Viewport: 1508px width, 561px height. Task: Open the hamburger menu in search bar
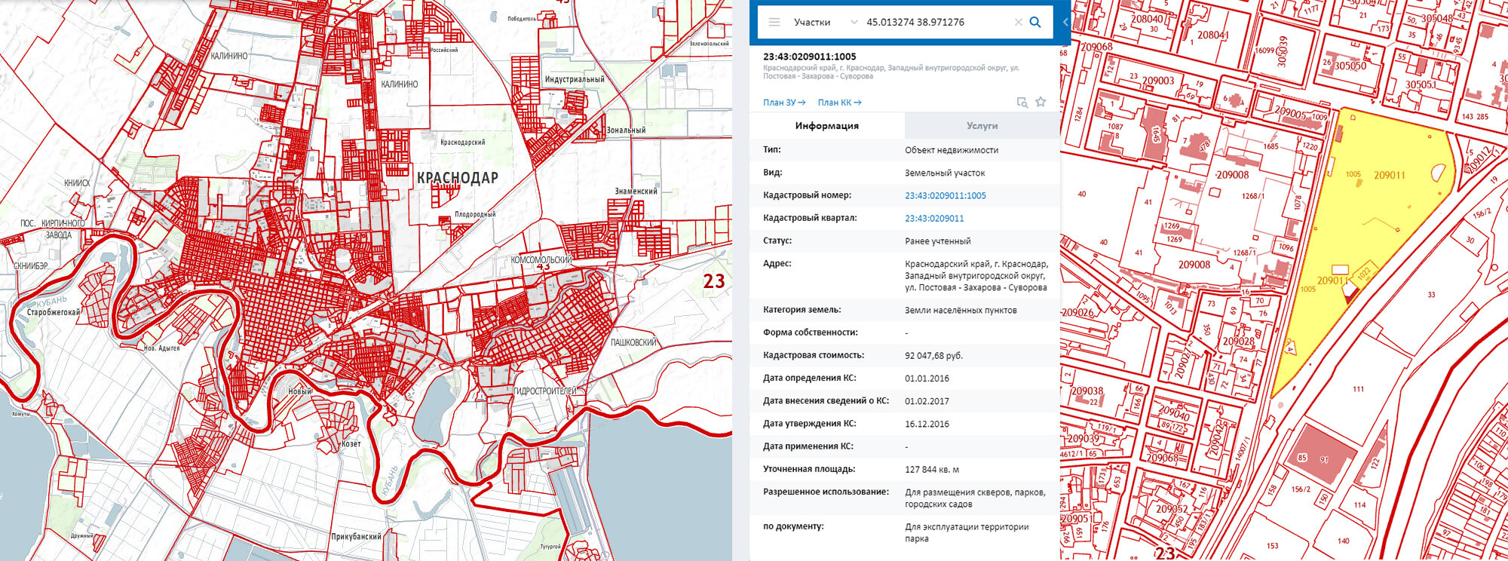(x=774, y=22)
